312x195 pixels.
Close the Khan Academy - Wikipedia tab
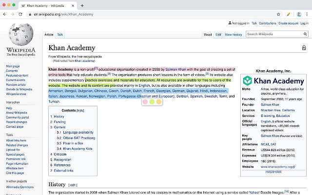coord(73,5)
